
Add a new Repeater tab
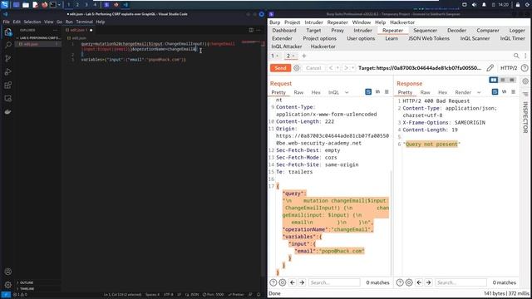coord(304,56)
